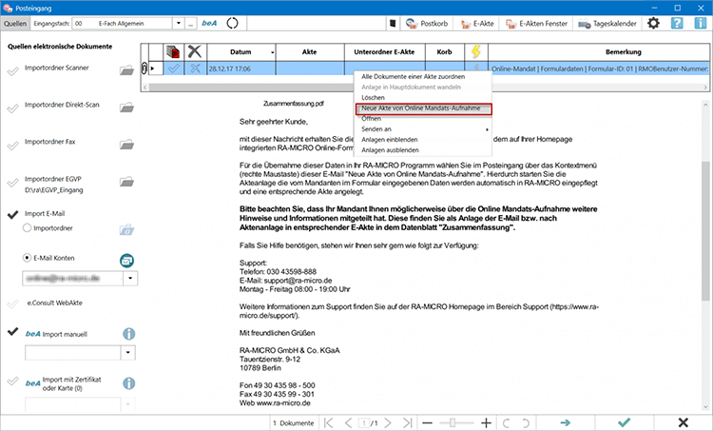The image size is (713, 431).
Task: Toggle checkmark in row 28.12.17
Action: coord(173,69)
